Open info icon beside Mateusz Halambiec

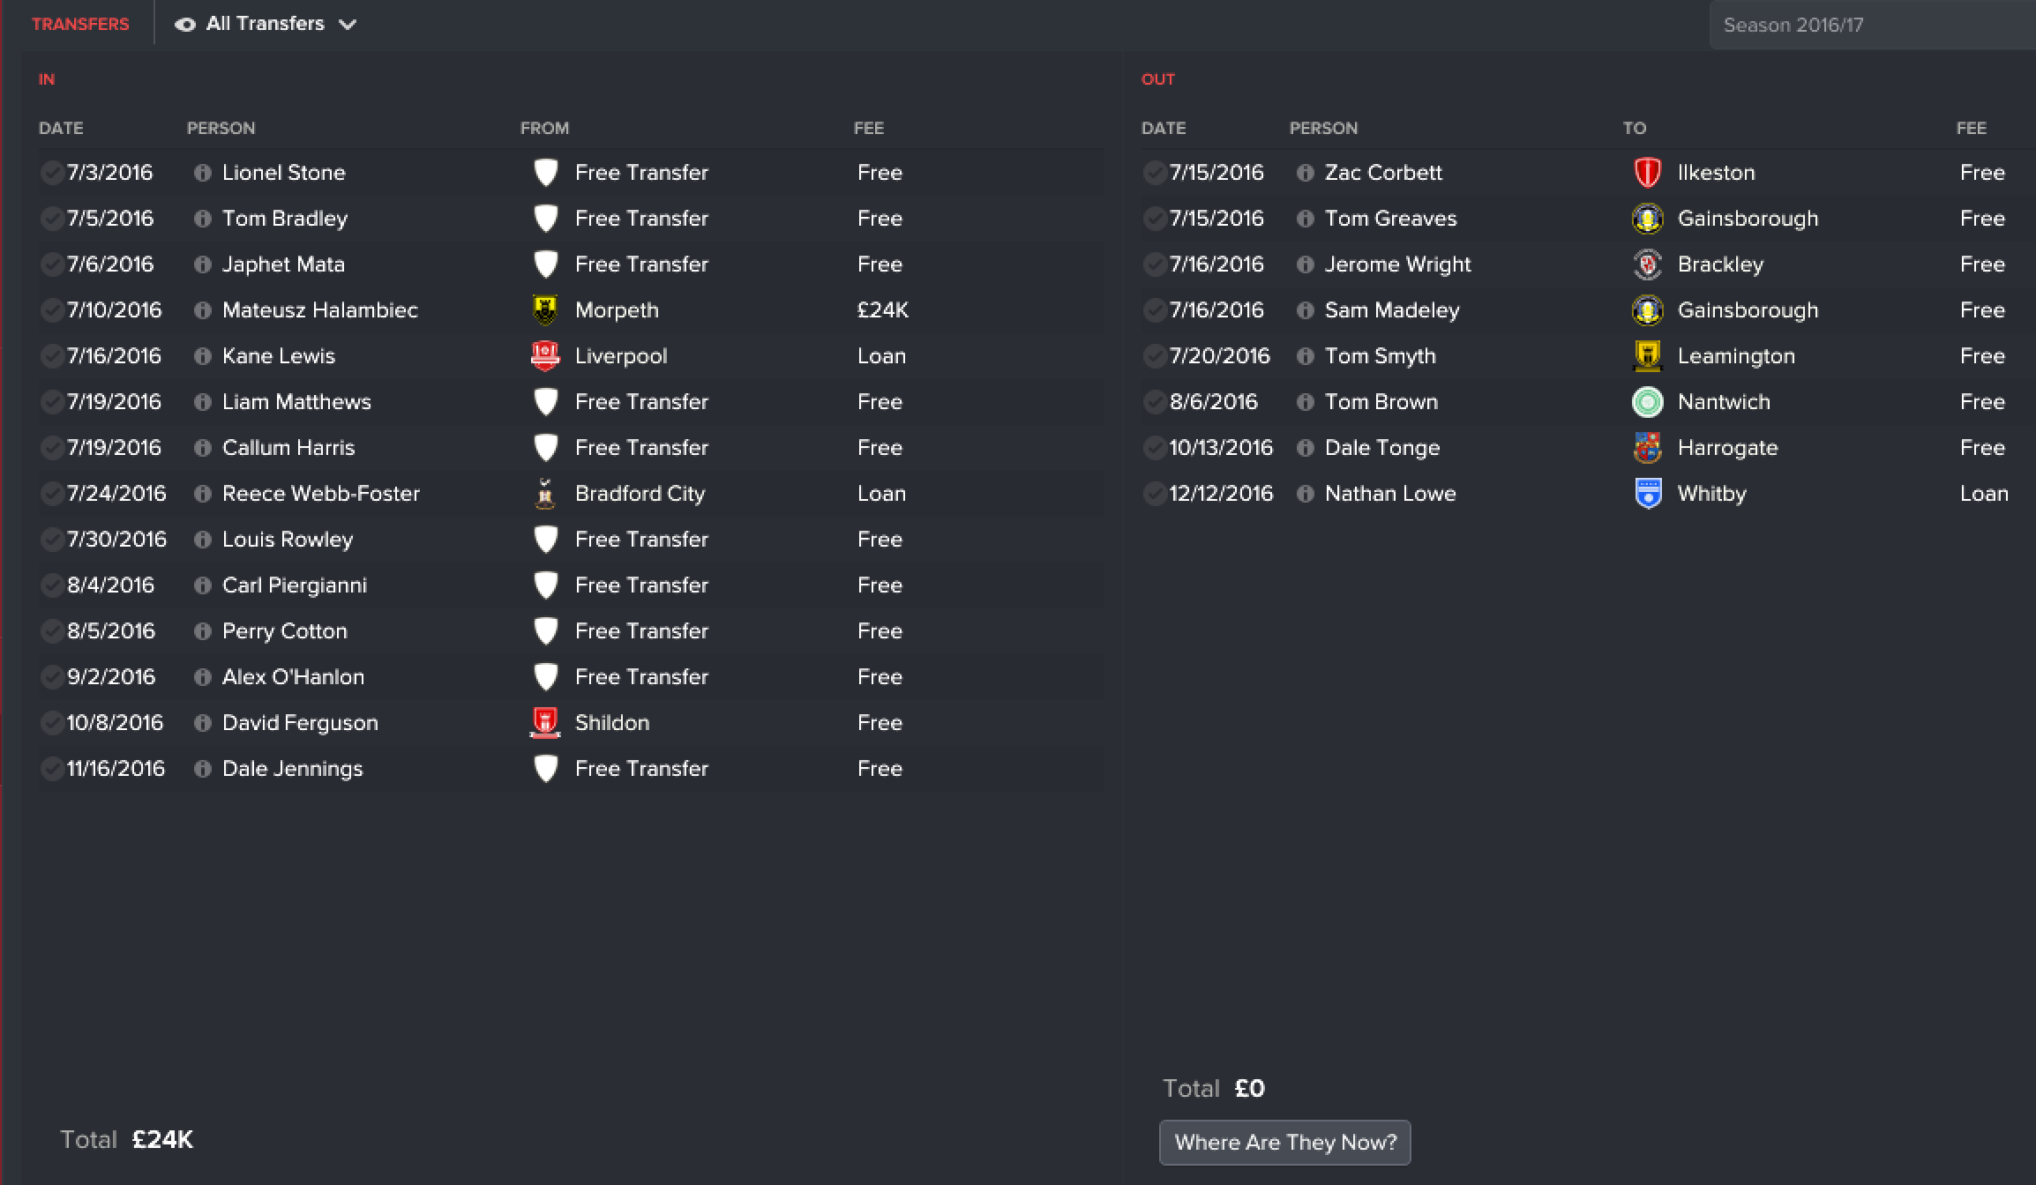click(203, 310)
